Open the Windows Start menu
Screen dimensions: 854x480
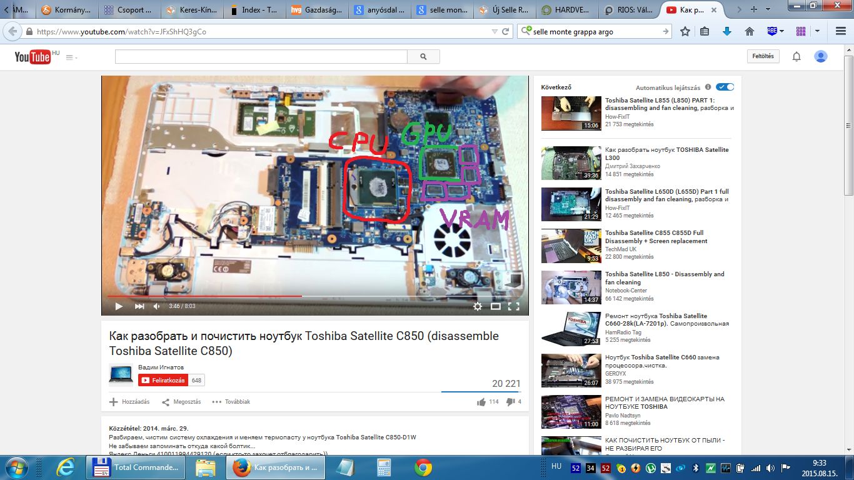click(x=17, y=467)
